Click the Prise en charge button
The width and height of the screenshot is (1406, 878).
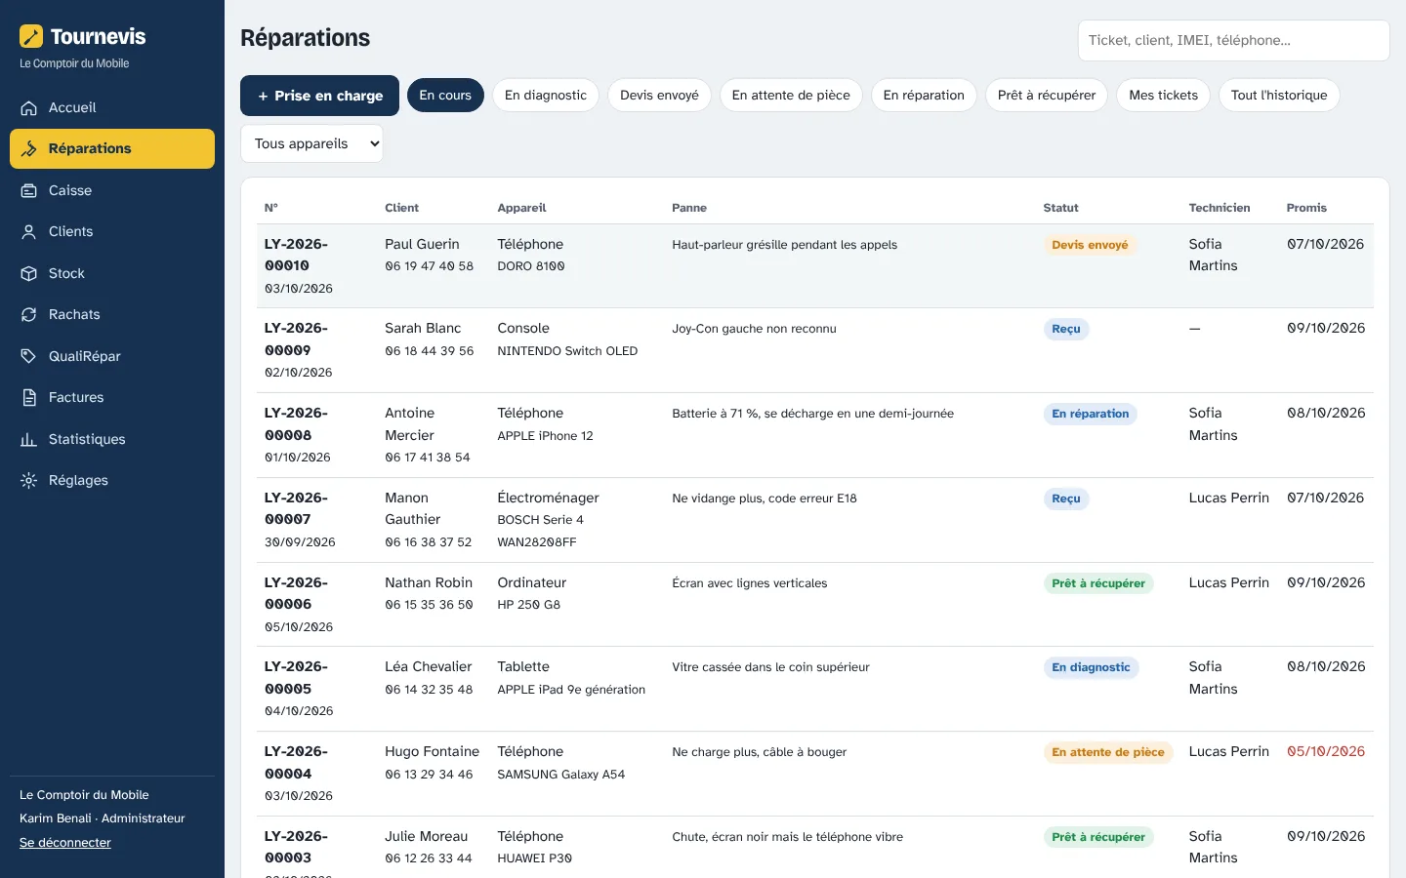point(319,96)
